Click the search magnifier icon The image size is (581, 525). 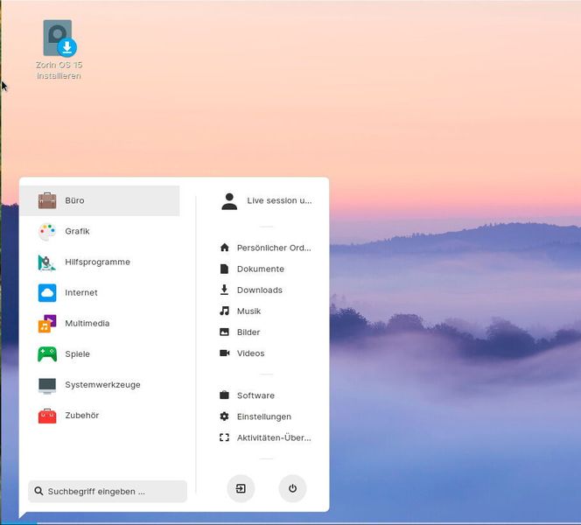click(x=38, y=491)
